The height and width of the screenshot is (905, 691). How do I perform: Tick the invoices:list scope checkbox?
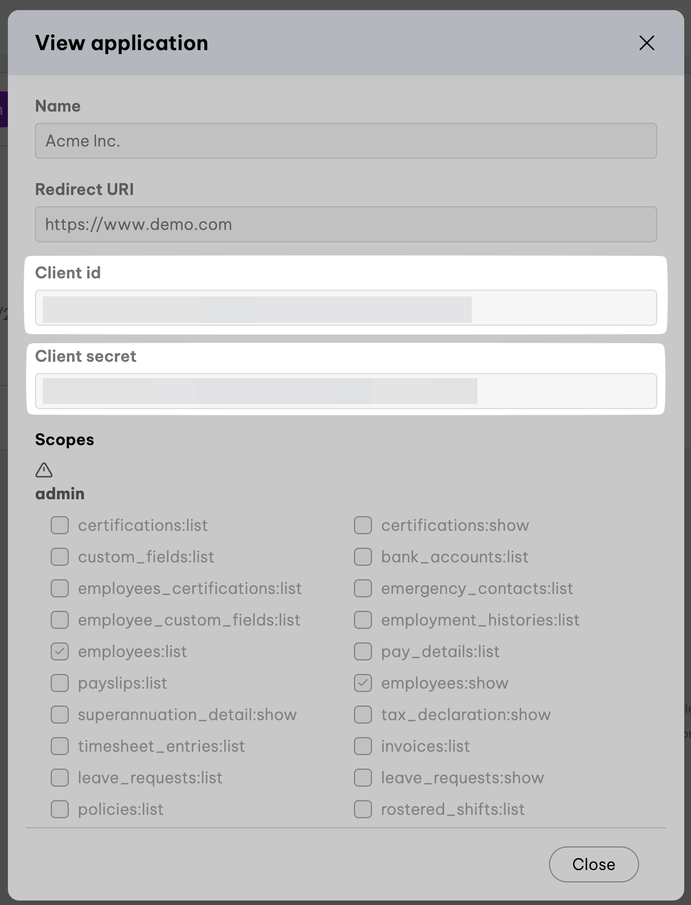363,746
